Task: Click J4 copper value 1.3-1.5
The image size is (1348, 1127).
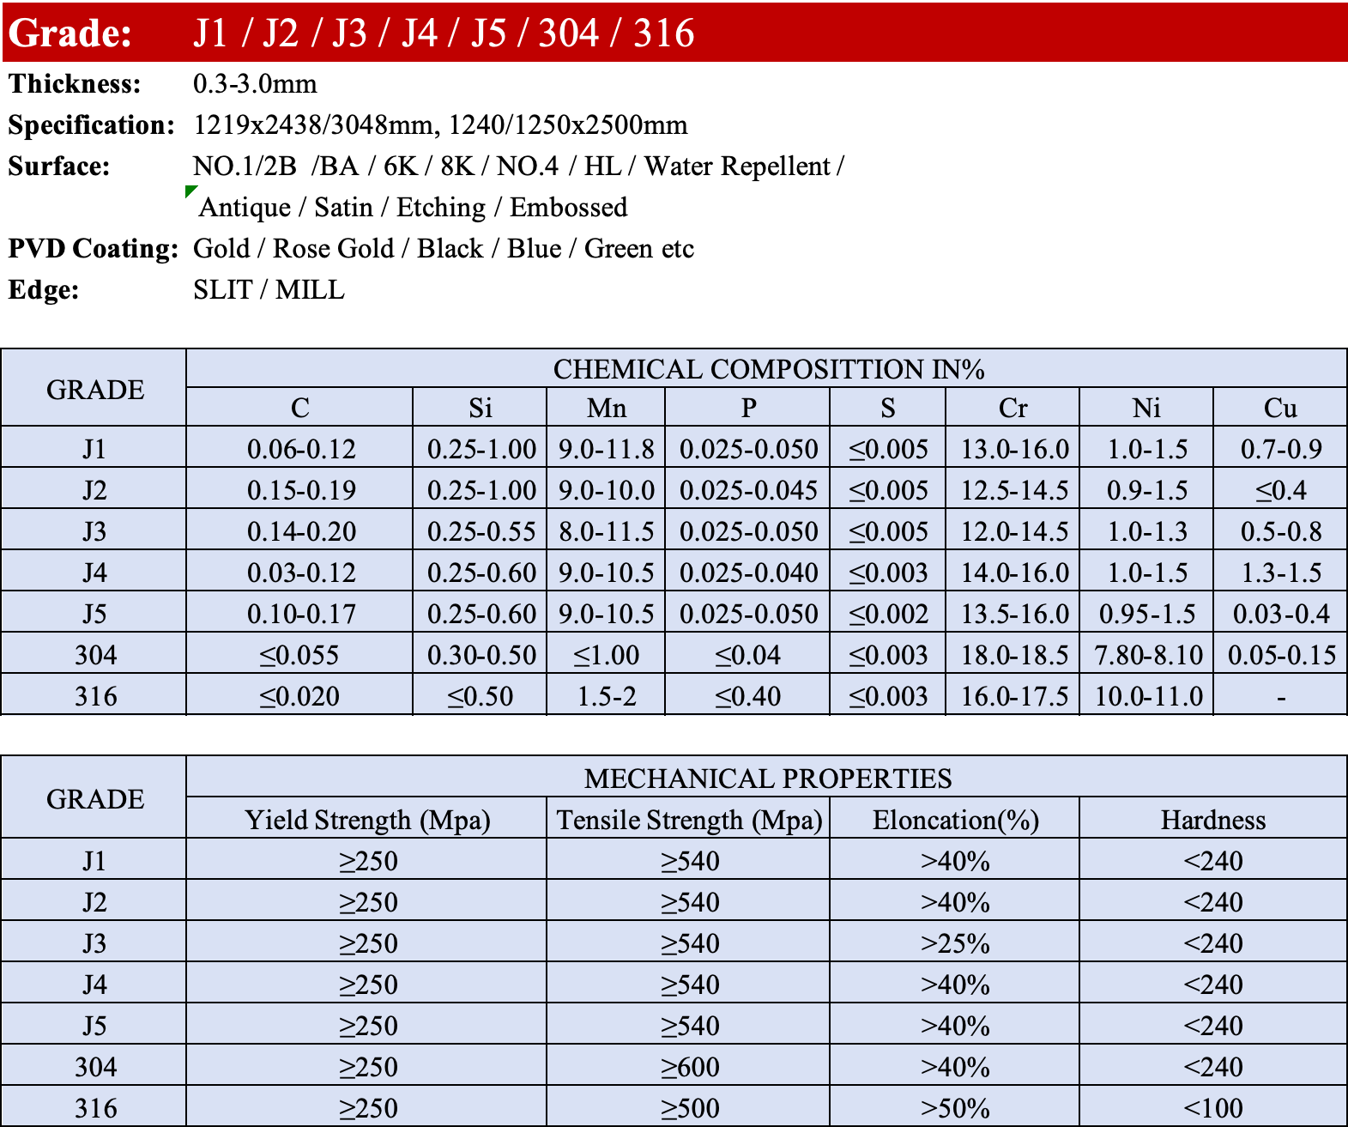Action: (x=1280, y=573)
